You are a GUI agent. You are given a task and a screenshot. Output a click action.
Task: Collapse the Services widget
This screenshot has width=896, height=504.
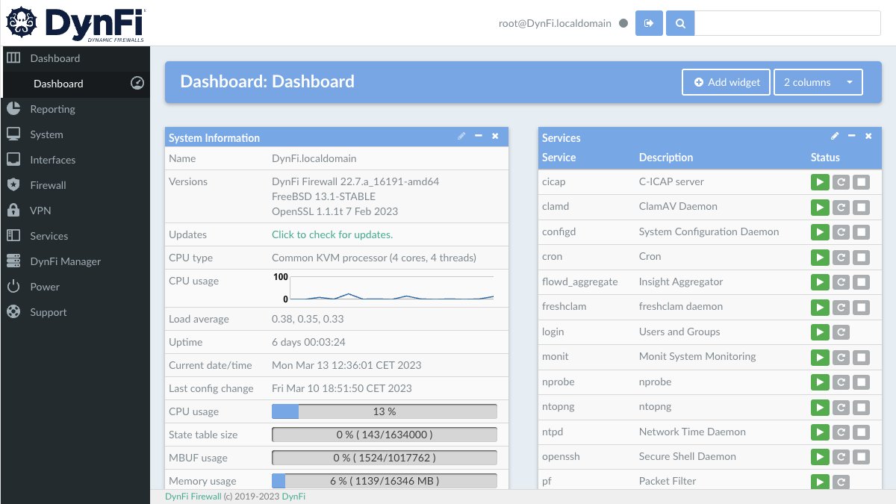tap(851, 137)
